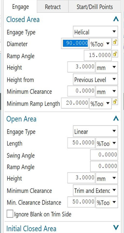124x233 pixels.
Task: Open Closed Area Engage Type dropdown (Helical)
Action: pos(95,32)
